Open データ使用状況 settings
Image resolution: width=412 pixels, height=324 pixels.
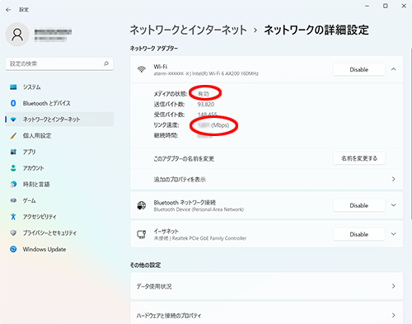[x=266, y=286]
